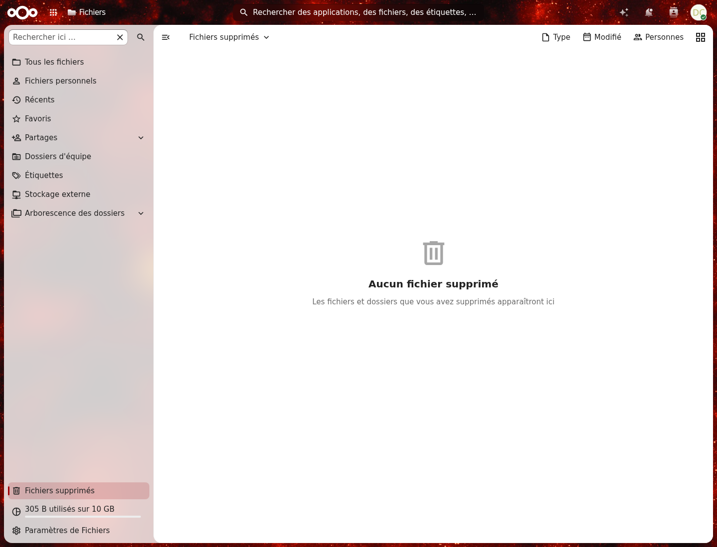Open Paramètres de Fichiers

pos(79,531)
